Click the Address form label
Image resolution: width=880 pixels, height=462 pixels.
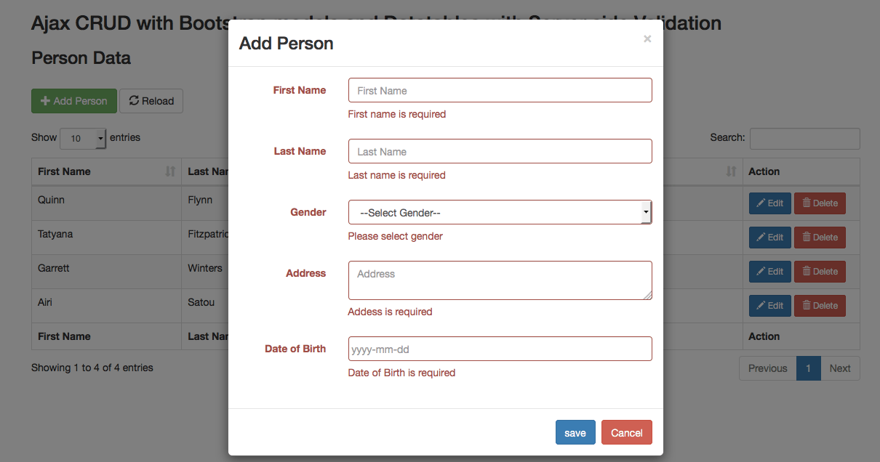coord(306,273)
